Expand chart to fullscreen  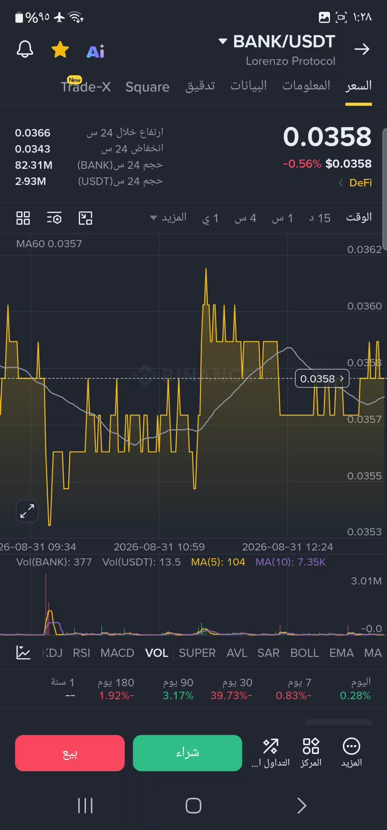[x=27, y=511]
